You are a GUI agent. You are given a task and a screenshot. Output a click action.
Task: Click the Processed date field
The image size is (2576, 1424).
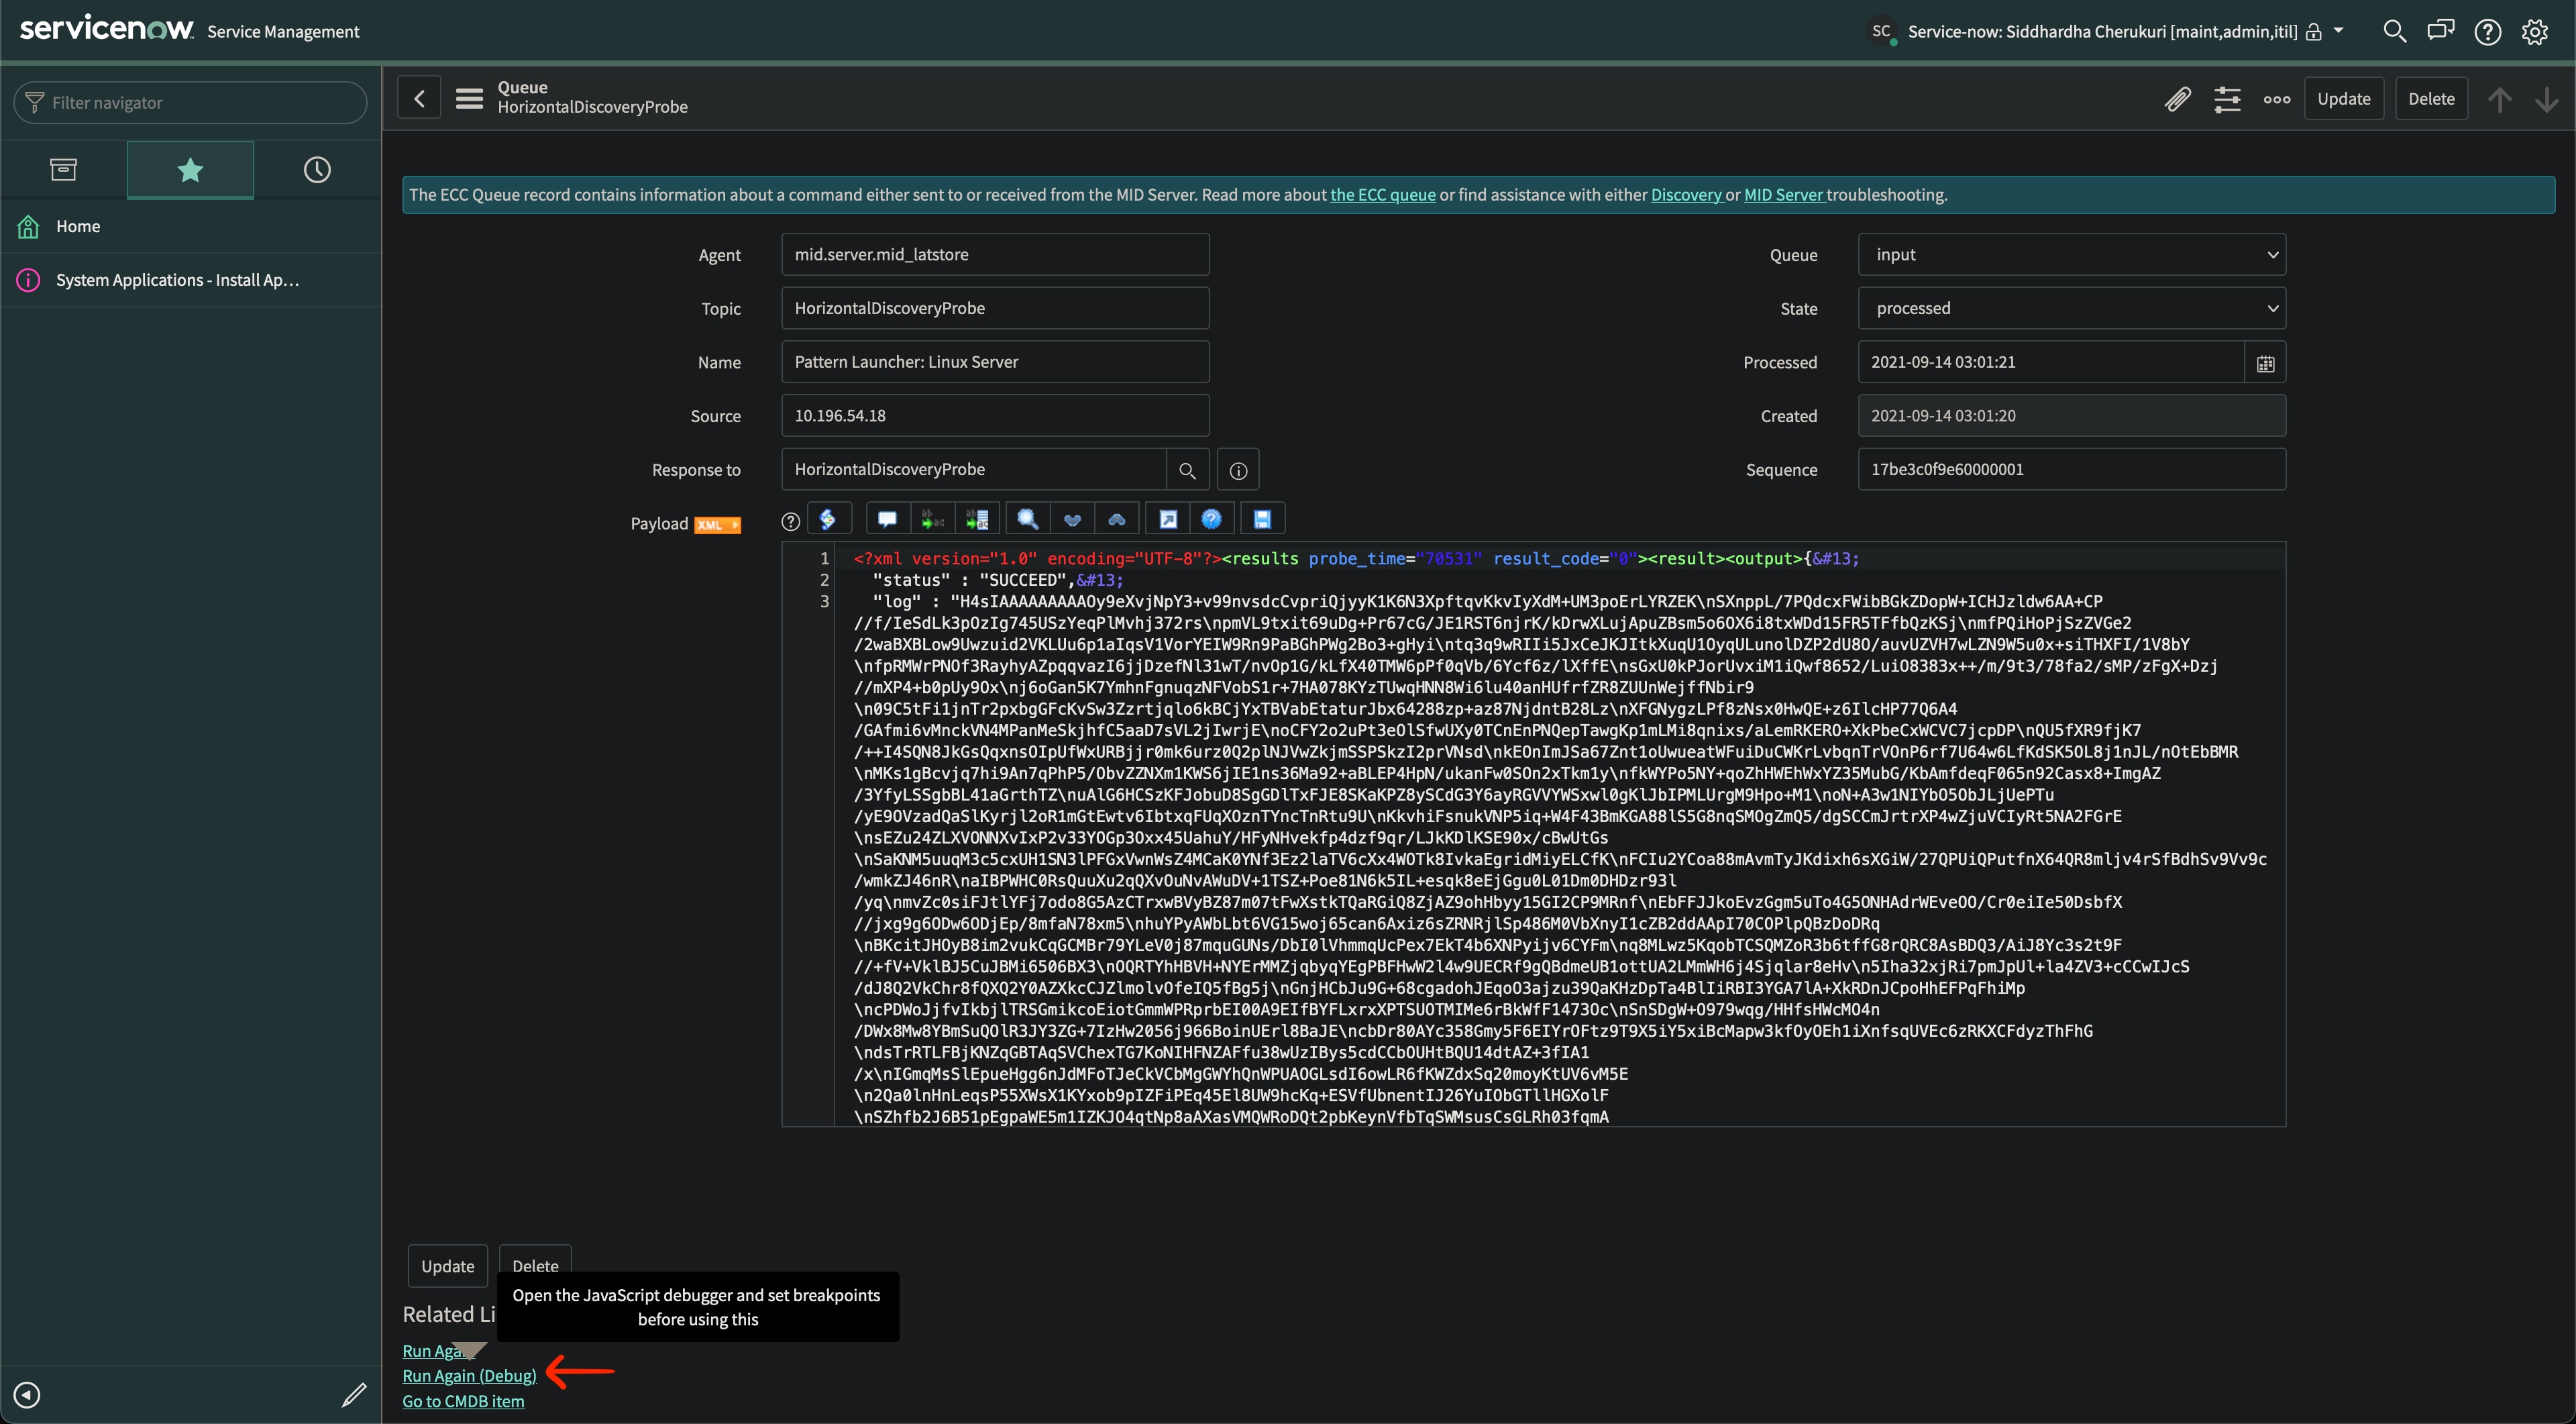pos(2050,363)
